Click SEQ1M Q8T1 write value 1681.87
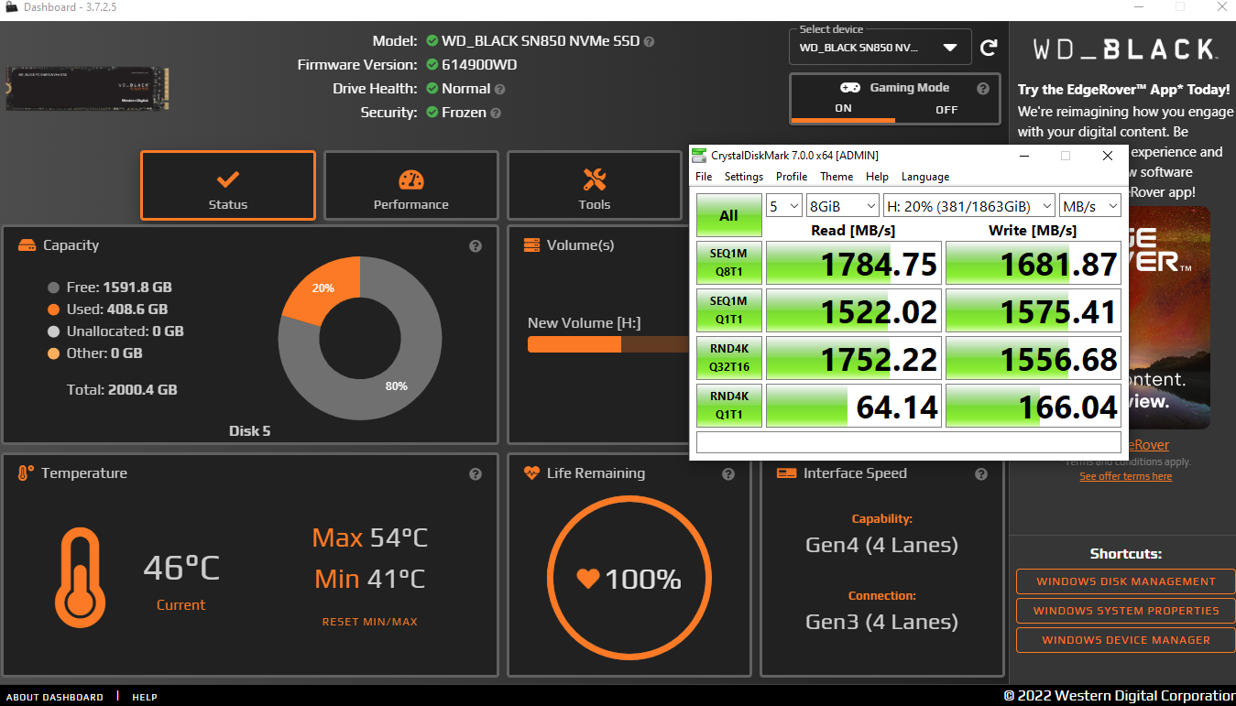 pos(1033,264)
